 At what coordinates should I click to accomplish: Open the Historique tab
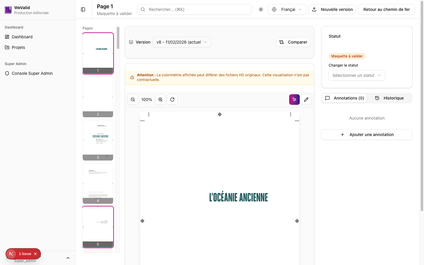click(390, 98)
